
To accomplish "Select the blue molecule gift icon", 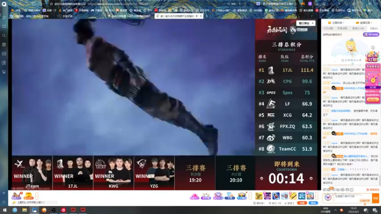I will click(301, 196).
